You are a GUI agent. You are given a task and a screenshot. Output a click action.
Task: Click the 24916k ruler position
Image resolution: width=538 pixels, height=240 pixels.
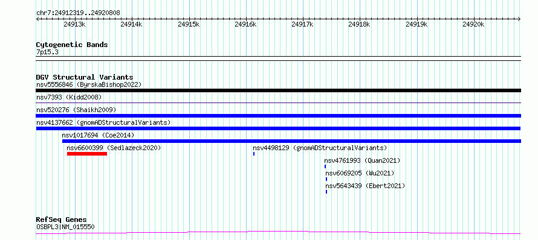tap(245, 25)
